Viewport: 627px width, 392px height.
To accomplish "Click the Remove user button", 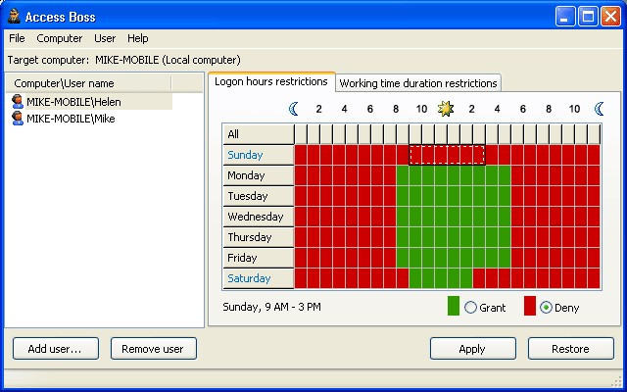I will tap(154, 349).
